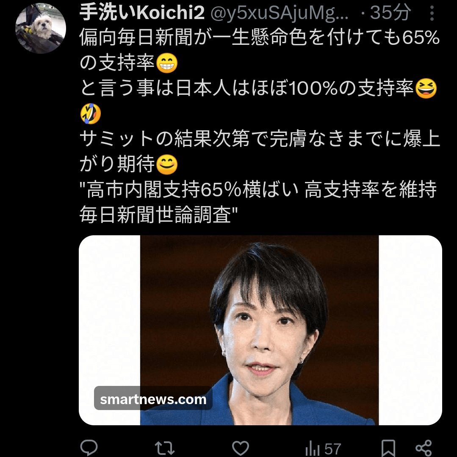Image resolution: width=457 pixels, height=457 pixels.
Task: Click the tweet line starting 偏向毎日新聞が
Action: point(260,38)
